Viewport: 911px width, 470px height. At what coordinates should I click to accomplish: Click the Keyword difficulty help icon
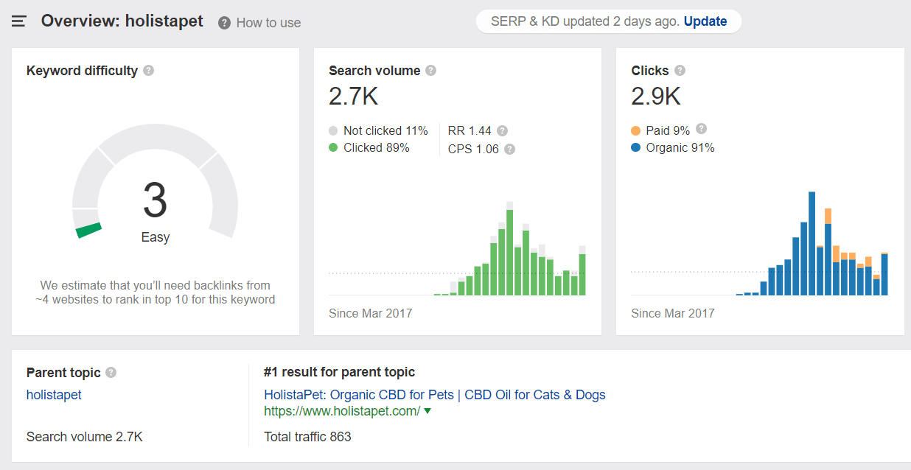[149, 71]
